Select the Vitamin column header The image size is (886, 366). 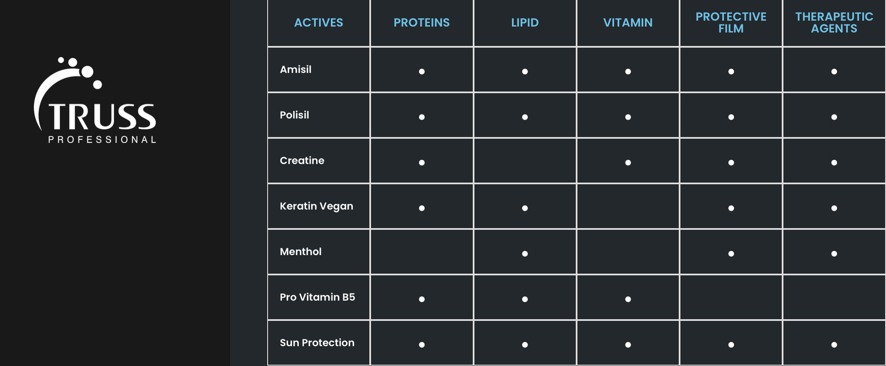click(x=628, y=23)
